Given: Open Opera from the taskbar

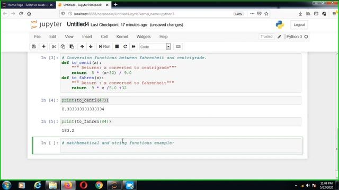Looking at the screenshot, I should click(84, 185).
